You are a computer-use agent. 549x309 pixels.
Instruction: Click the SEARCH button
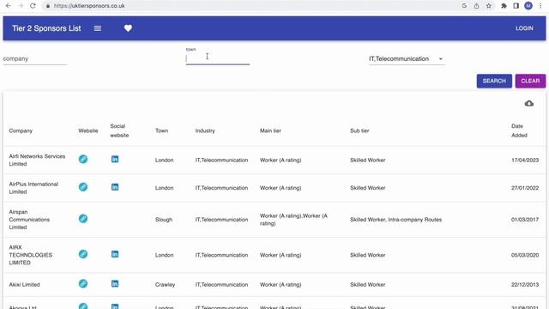[494, 81]
